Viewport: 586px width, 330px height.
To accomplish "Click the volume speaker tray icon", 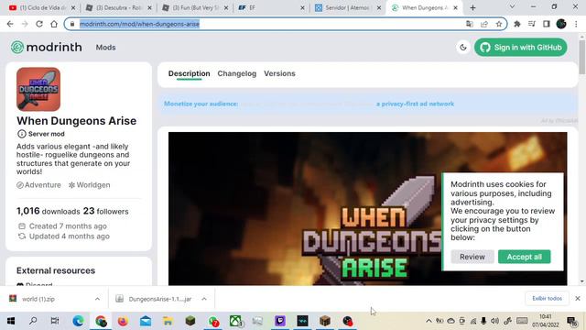I will click(494, 321).
